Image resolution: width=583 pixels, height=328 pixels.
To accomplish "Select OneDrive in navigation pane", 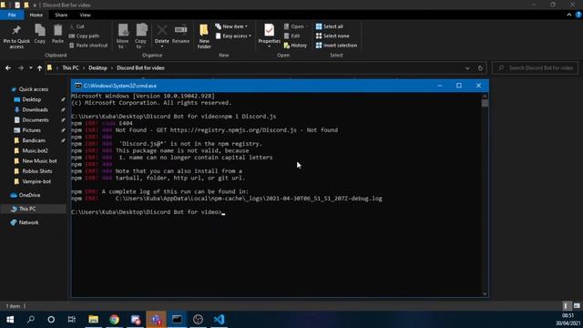I will point(29,195).
